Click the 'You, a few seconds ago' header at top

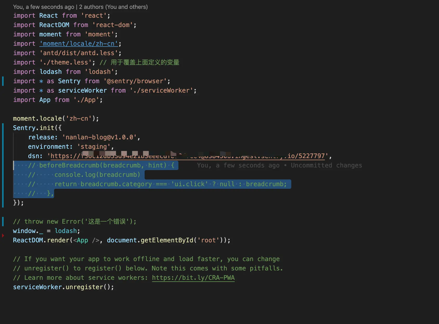click(43, 7)
